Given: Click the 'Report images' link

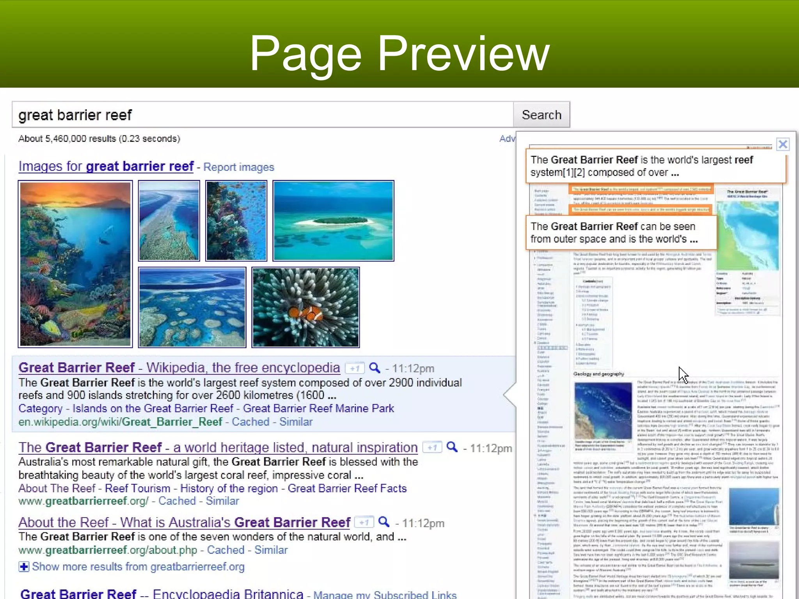Looking at the screenshot, I should click(239, 167).
